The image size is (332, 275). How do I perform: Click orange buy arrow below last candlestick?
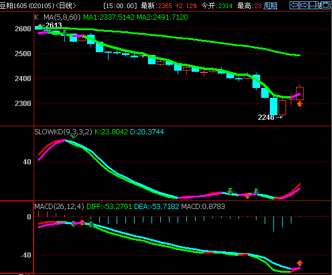[299, 104]
